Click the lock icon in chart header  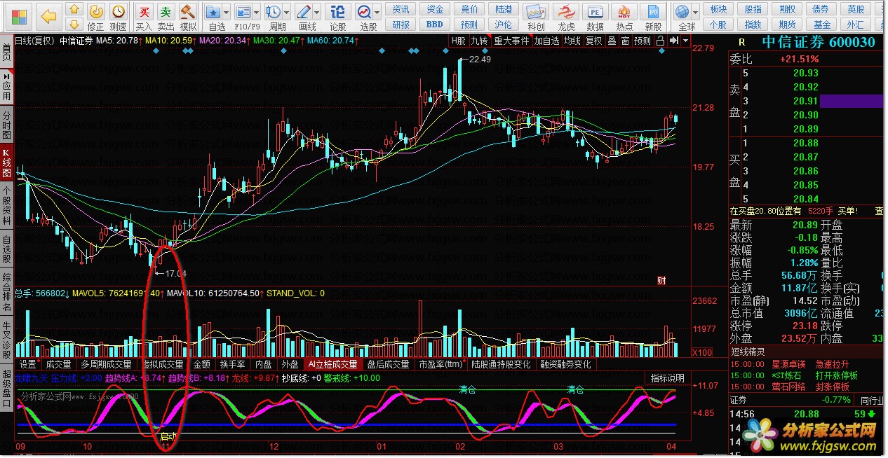pos(661,41)
